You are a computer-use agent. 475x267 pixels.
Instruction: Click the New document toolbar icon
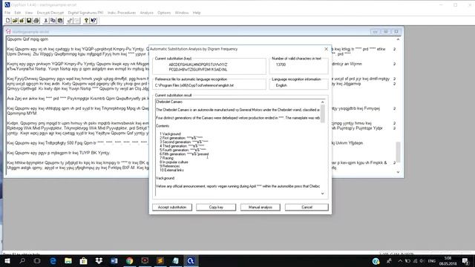pyautogui.click(x=8, y=21)
